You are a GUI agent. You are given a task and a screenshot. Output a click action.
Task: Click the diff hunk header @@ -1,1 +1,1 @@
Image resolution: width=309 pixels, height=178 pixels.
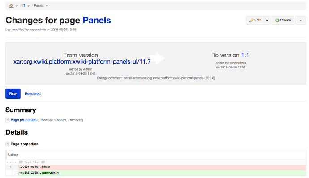click(x=32, y=162)
